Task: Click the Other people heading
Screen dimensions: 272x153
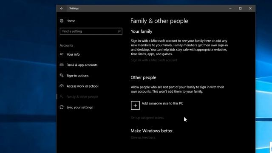Action: 143,77
